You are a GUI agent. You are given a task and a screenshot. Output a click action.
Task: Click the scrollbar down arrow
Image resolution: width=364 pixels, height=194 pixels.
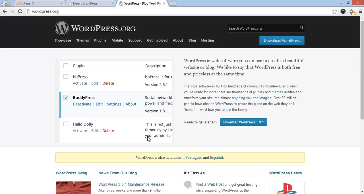pos(362,192)
